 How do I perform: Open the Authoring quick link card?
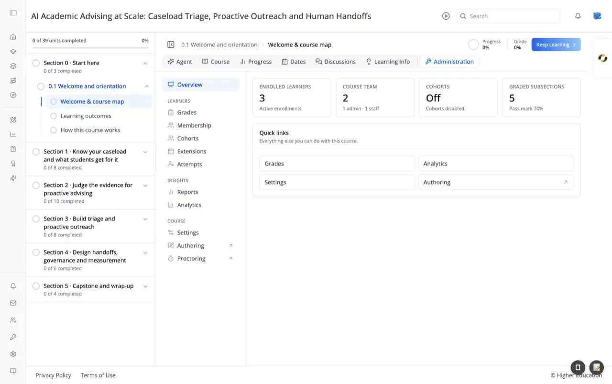point(496,182)
